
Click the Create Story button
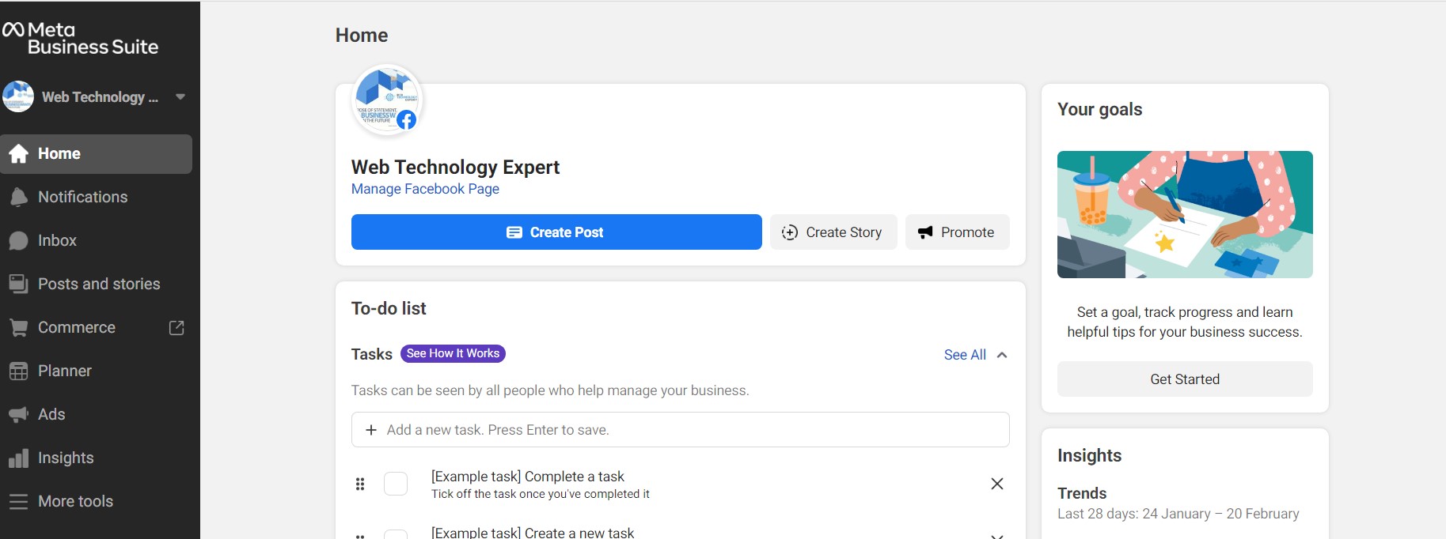point(833,232)
